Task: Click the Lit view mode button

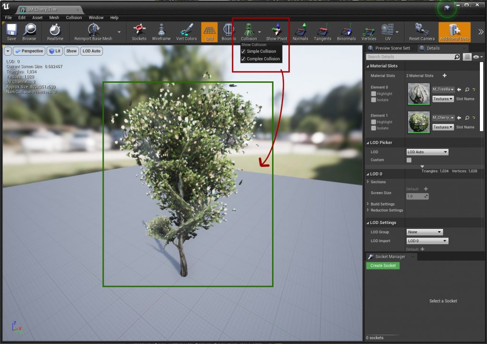Action: coord(55,51)
